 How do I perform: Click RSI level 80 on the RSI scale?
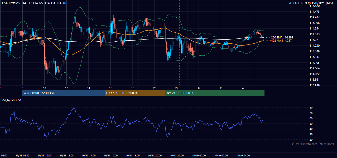311,108
